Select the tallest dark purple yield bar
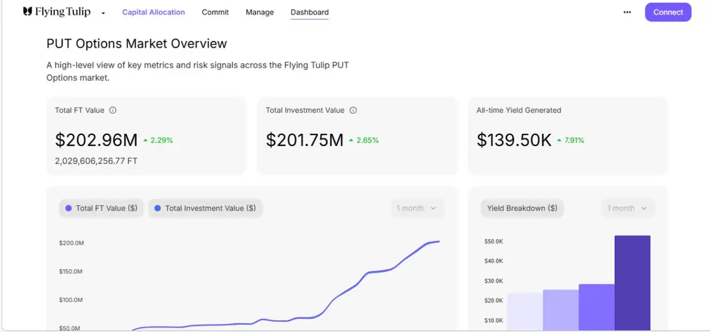710x332 pixels. (x=632, y=283)
